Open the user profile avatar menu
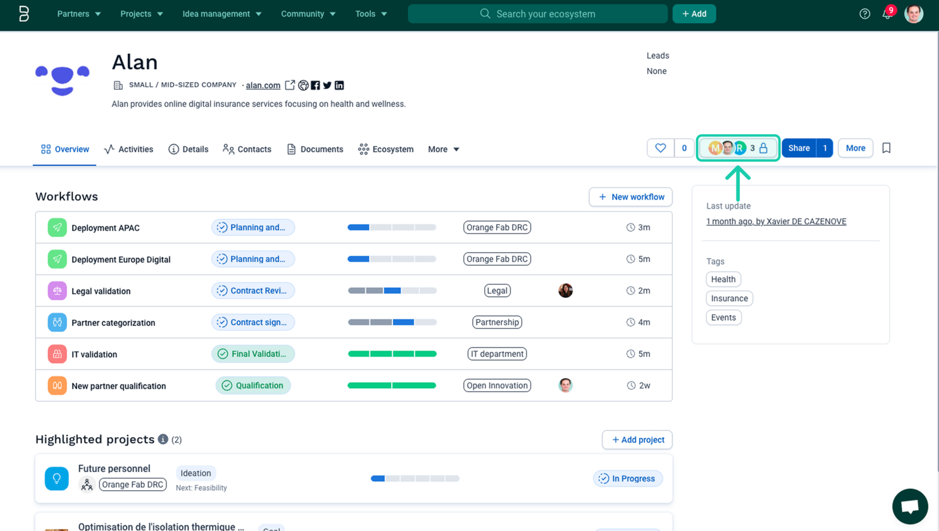939x531 pixels. (913, 13)
